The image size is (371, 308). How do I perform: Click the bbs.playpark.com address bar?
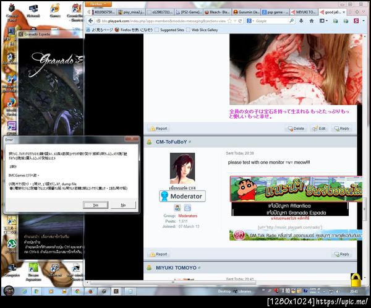pos(163,21)
